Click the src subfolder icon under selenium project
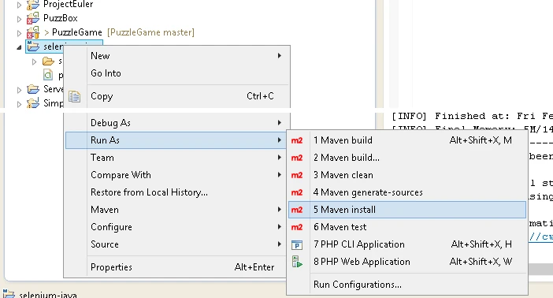Image resolution: width=553 pixels, height=298 pixels. [x=48, y=61]
